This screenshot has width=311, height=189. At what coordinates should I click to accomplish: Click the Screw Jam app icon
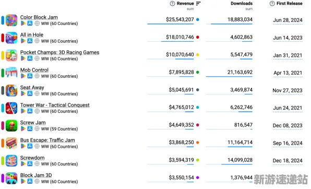tap(11, 125)
